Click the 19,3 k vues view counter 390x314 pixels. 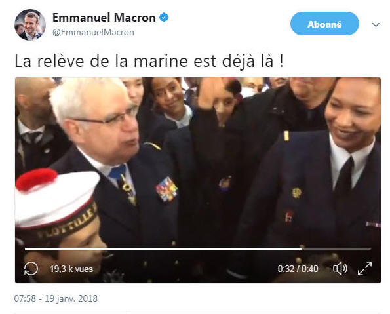(71, 269)
